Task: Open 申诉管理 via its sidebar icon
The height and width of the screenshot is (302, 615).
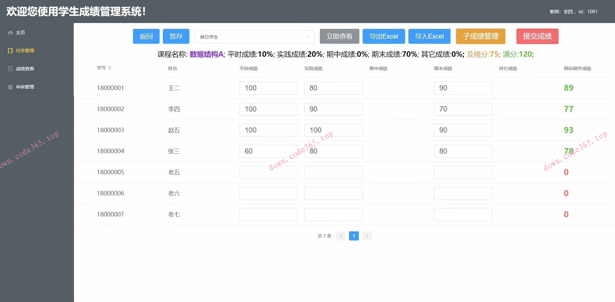Action: pyautogui.click(x=10, y=87)
